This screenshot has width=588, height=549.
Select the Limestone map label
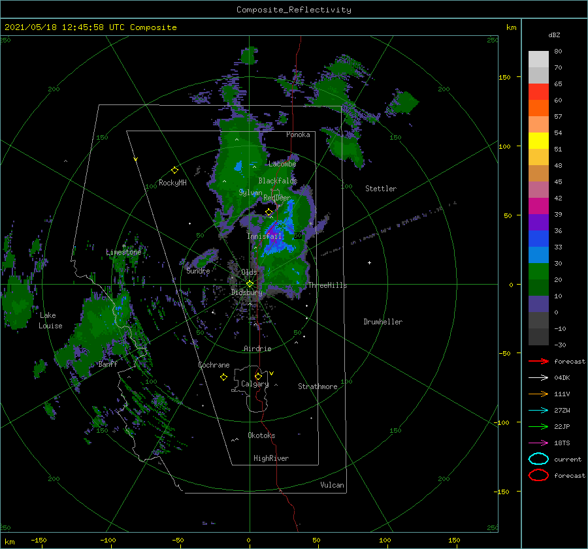pyautogui.click(x=123, y=252)
